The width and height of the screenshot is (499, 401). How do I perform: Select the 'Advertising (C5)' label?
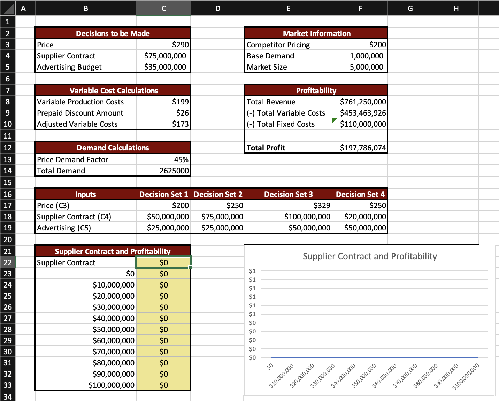[x=64, y=228]
